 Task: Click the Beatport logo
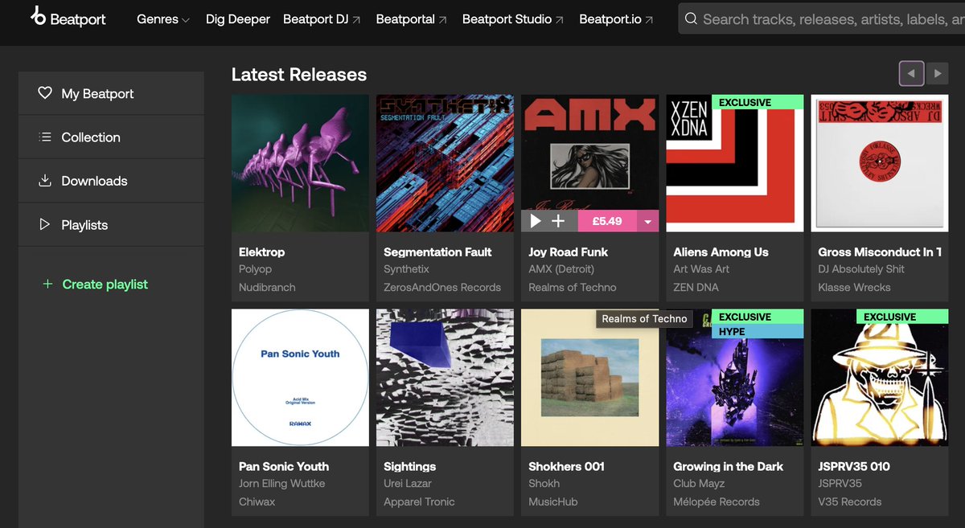pyautogui.click(x=68, y=18)
